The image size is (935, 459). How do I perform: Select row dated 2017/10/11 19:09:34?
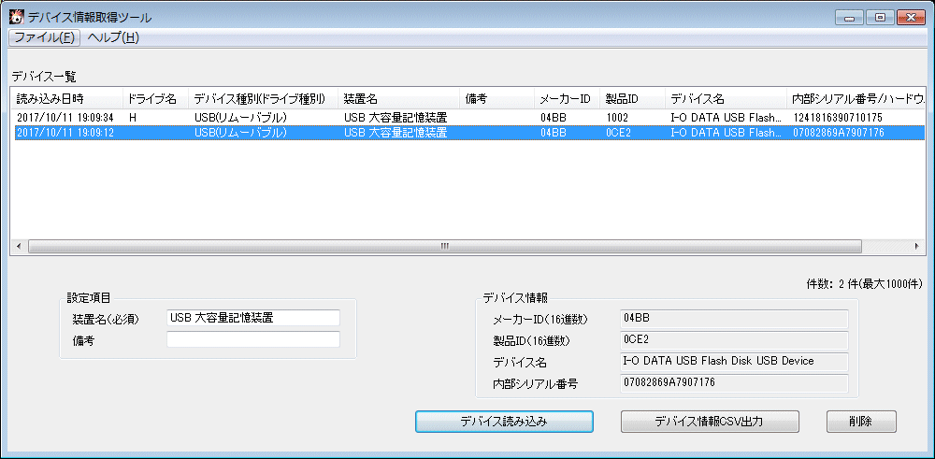(x=467, y=118)
